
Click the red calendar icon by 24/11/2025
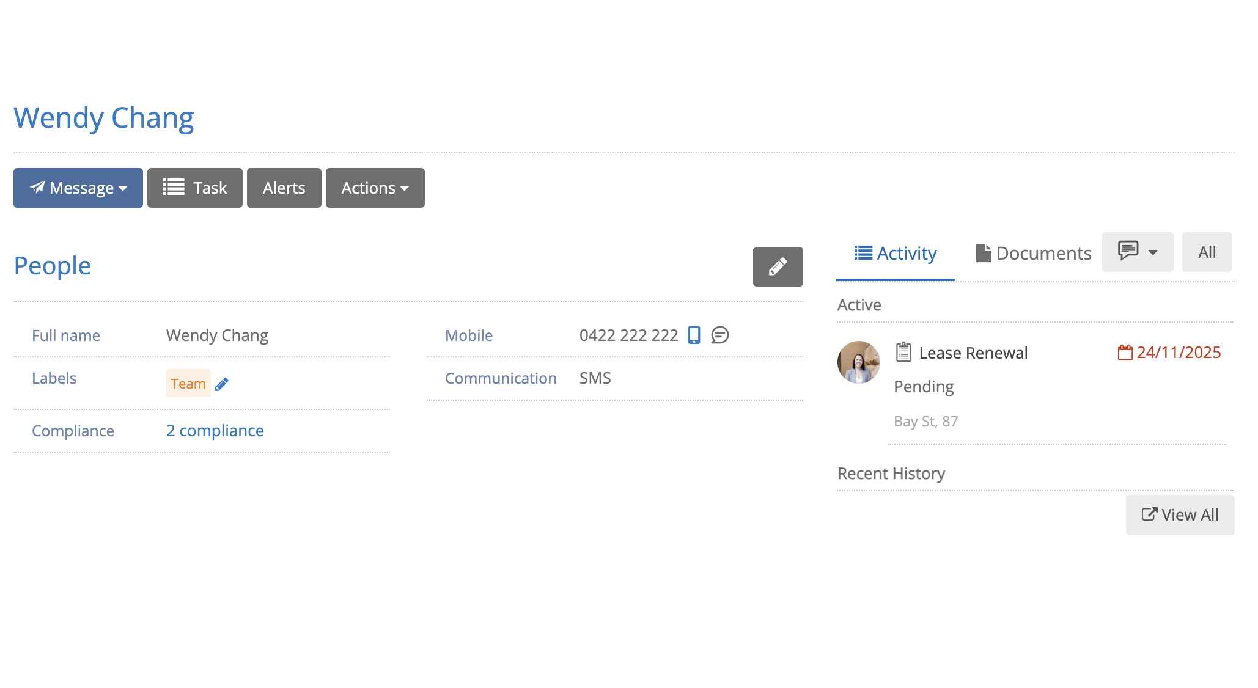click(x=1125, y=353)
